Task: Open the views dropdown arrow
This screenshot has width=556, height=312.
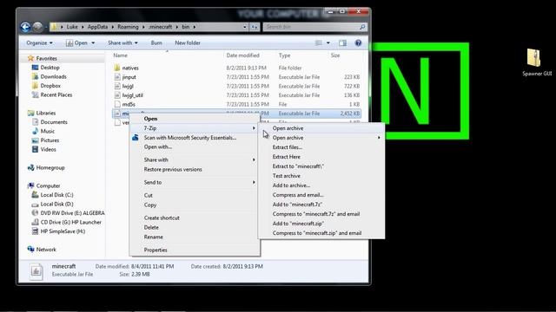Action: coord(328,42)
